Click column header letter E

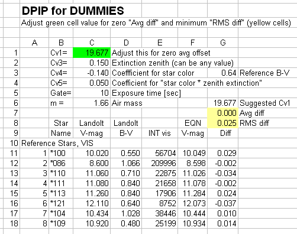pos(160,43)
